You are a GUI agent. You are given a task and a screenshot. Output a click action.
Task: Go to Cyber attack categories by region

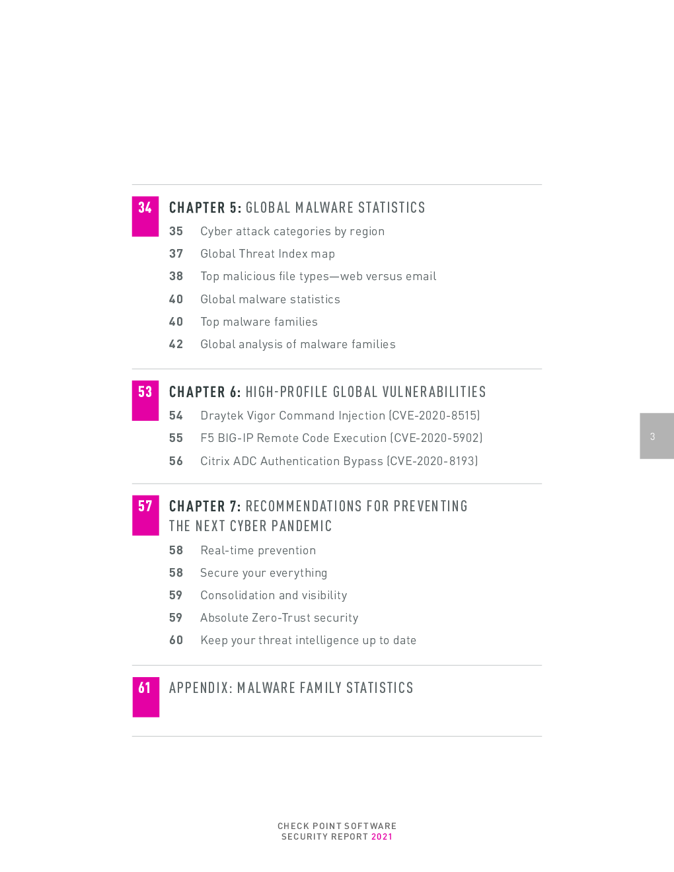point(292,231)
